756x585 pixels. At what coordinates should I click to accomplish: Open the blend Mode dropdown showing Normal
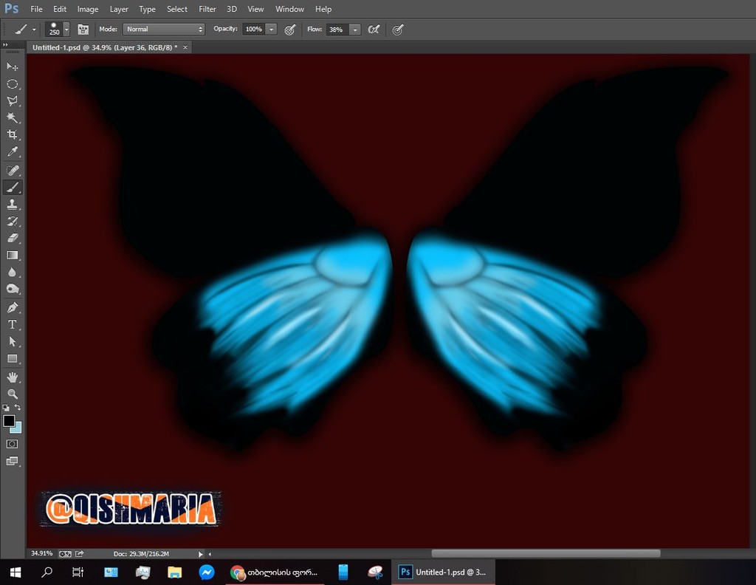pos(163,30)
